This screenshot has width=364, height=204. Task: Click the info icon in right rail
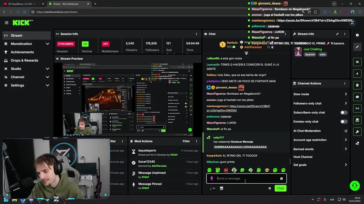click(x=357, y=35)
